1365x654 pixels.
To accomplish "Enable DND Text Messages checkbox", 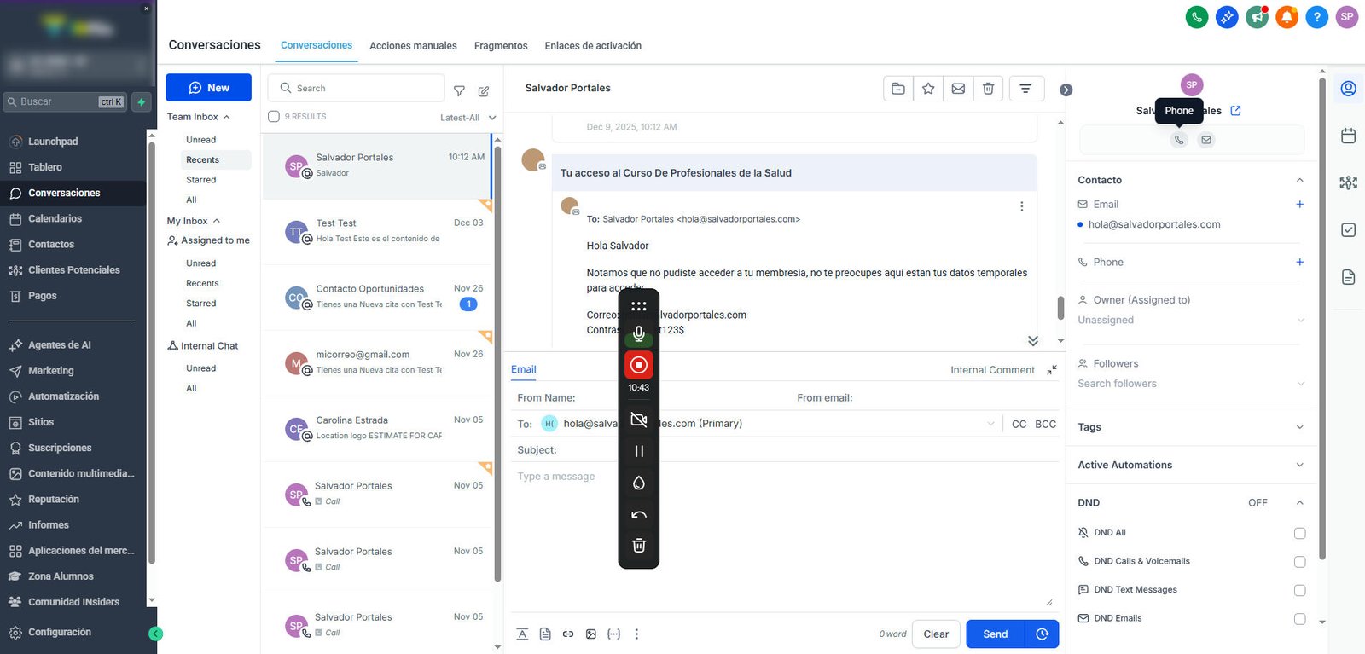I will [x=1300, y=590].
